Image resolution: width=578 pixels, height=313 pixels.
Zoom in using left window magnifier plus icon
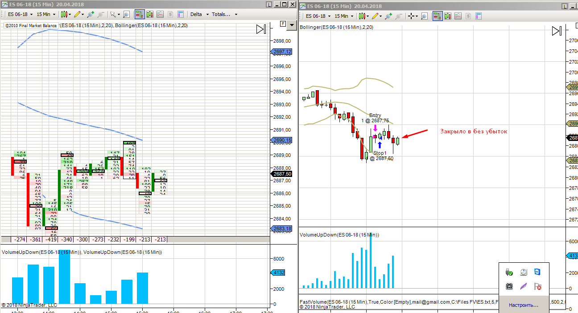pos(91,14)
